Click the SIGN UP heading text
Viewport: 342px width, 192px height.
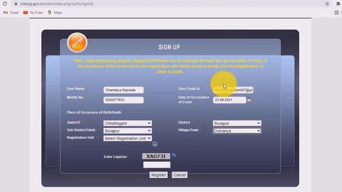tap(169, 47)
